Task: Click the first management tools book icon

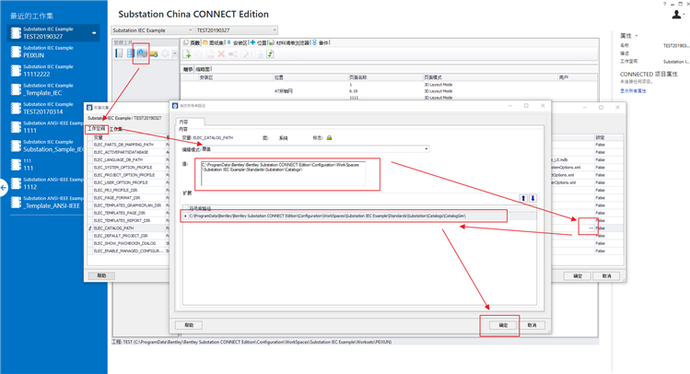Action: [x=119, y=53]
